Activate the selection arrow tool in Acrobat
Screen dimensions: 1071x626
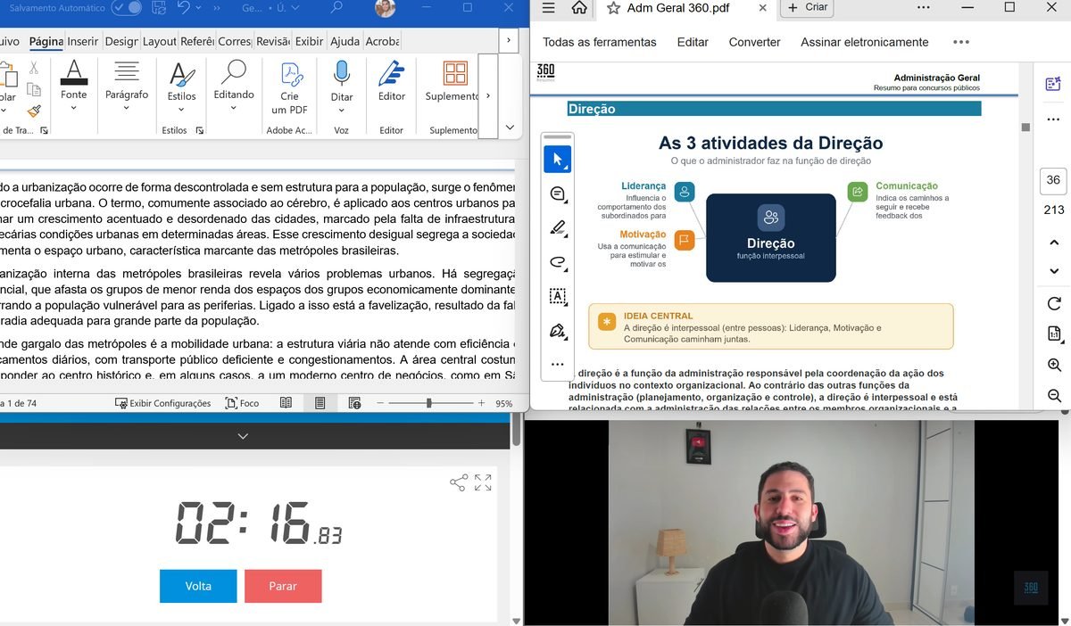(x=558, y=160)
